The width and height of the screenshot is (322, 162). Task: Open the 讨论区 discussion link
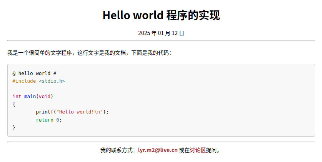(x=198, y=150)
